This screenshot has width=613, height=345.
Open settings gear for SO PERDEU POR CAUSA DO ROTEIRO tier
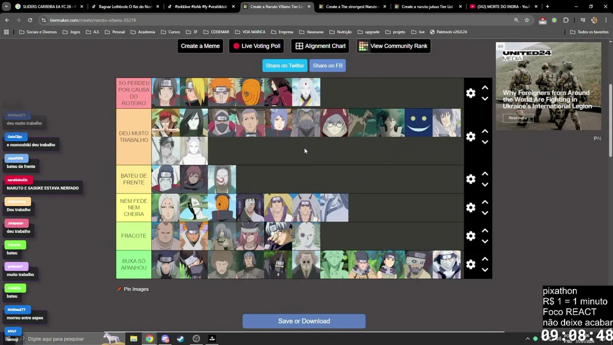471,93
